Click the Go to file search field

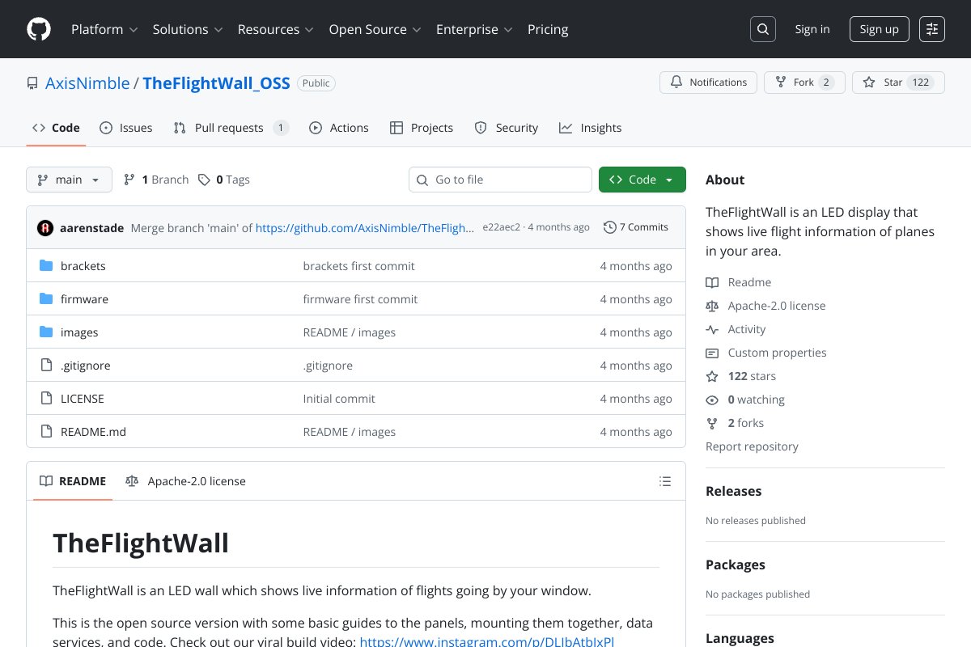(x=500, y=180)
